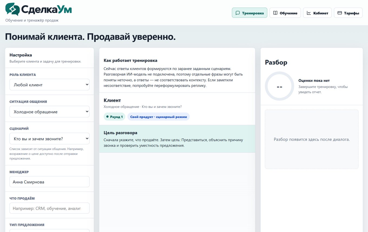Click the Холодное обращение · Кто вы subtitle
This screenshot has width=368, height=232.
tap(143, 107)
